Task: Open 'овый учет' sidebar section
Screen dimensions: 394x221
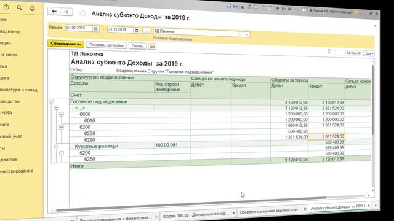Action: pyautogui.click(x=11, y=136)
